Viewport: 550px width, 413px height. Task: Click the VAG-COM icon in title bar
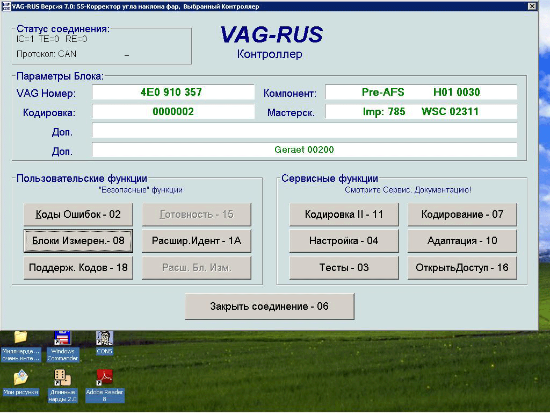click(x=6, y=6)
